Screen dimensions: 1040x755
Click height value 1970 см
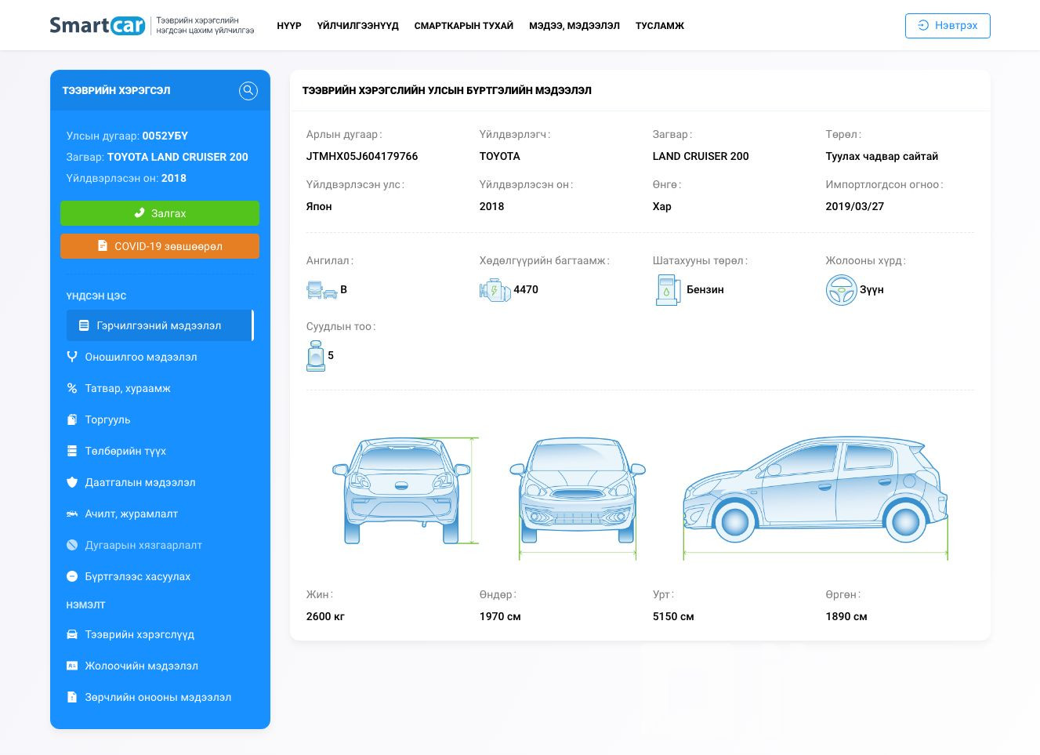point(500,616)
